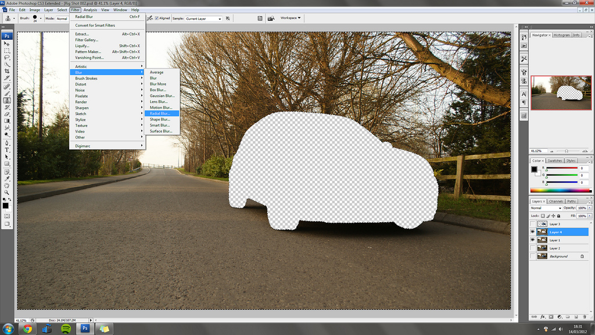The image size is (595, 335).
Task: Open the Sample Current Layer dropdown
Action: click(x=204, y=19)
